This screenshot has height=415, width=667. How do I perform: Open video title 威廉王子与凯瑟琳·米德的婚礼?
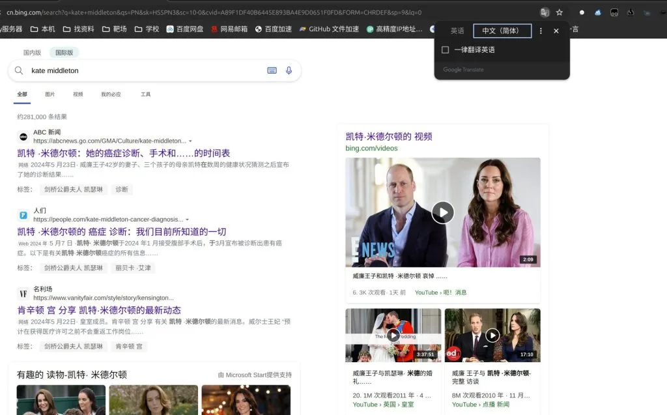tap(392, 377)
